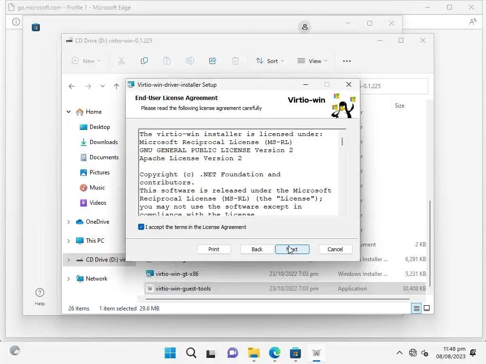Collapse the Home tree node
The width and height of the screenshot is (486, 364).
click(69, 112)
